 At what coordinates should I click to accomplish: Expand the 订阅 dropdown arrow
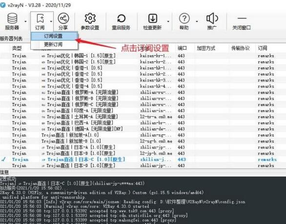tap(51, 21)
